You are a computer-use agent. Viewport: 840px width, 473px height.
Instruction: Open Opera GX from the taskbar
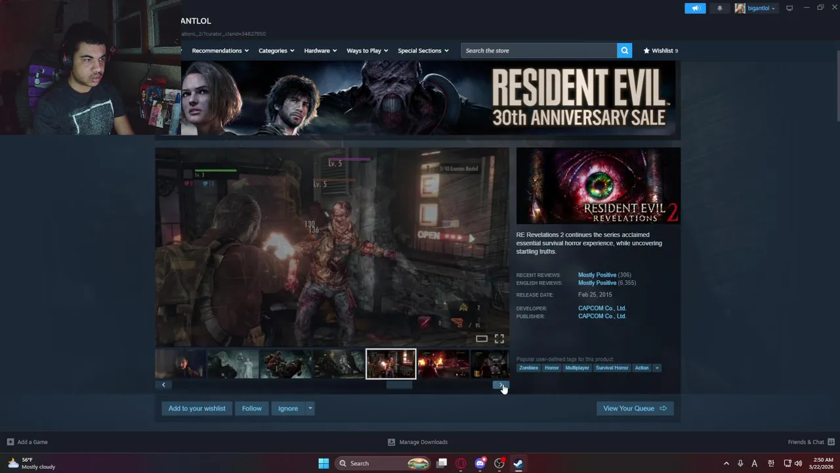pos(461,464)
